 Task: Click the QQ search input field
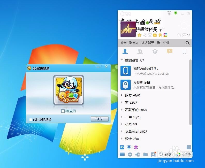coord(152,43)
